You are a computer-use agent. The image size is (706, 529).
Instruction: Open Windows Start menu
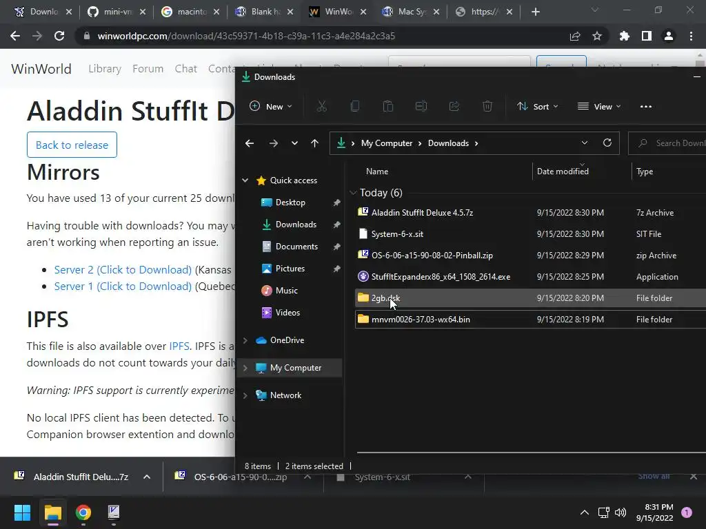22,512
